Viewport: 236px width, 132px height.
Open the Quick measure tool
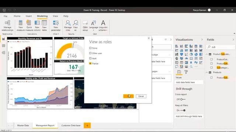[x=29, y=26]
